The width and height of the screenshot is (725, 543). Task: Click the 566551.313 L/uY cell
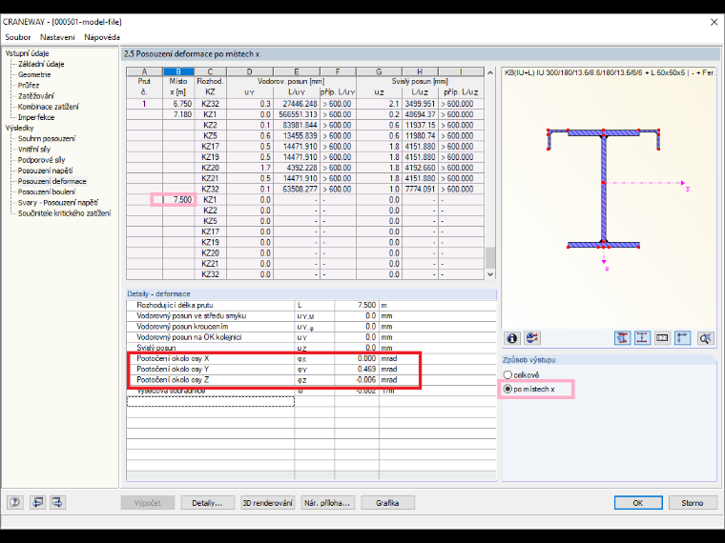[x=297, y=114]
